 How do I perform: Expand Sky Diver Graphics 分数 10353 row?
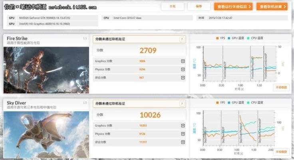pos(183,126)
